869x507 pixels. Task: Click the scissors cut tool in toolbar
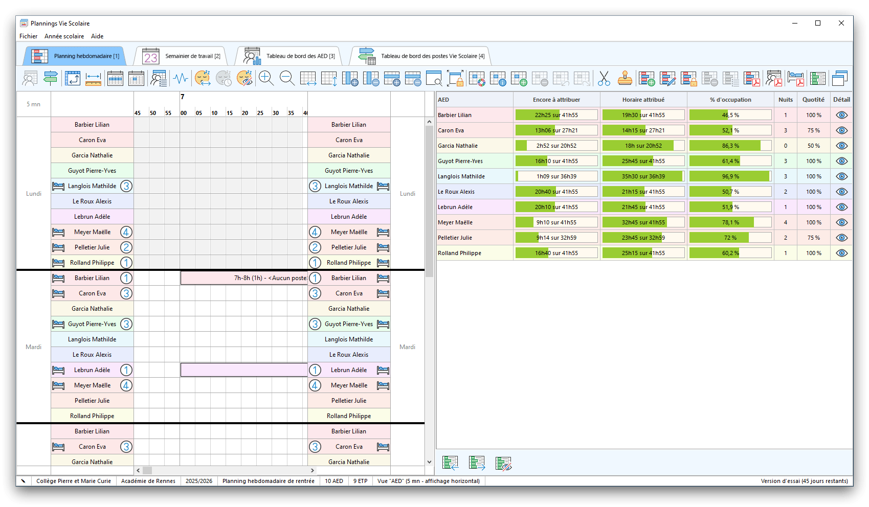click(604, 79)
